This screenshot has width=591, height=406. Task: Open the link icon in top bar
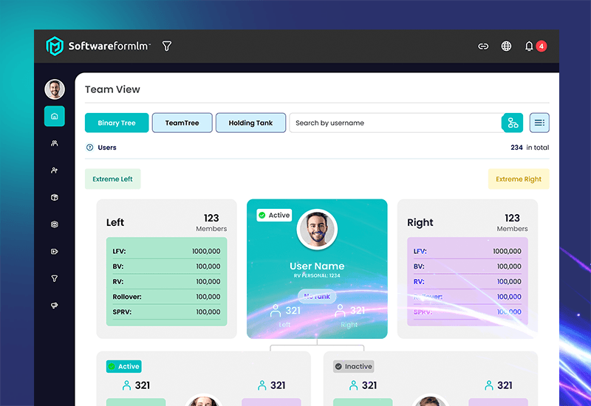(483, 47)
